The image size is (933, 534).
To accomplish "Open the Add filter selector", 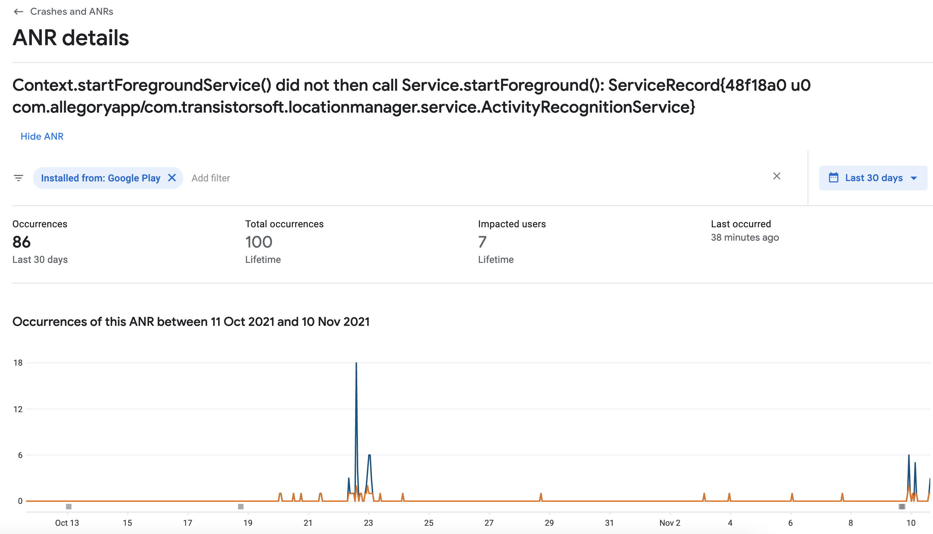I will [x=211, y=178].
